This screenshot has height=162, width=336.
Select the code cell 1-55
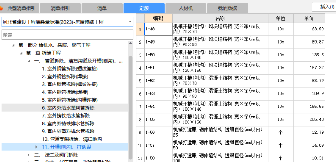[x=158, y=119]
